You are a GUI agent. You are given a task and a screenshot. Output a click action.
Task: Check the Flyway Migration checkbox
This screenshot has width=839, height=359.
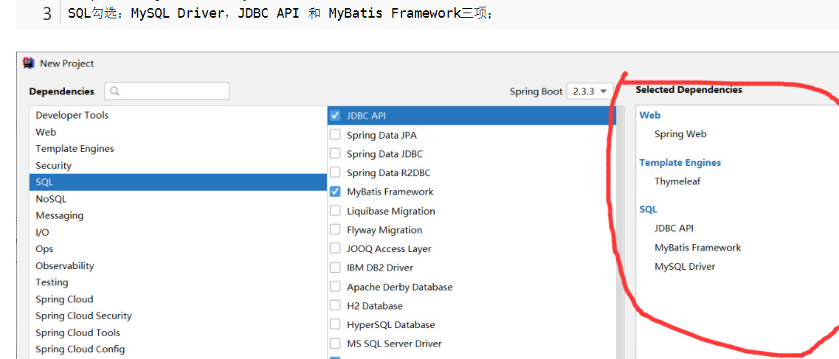(x=335, y=230)
